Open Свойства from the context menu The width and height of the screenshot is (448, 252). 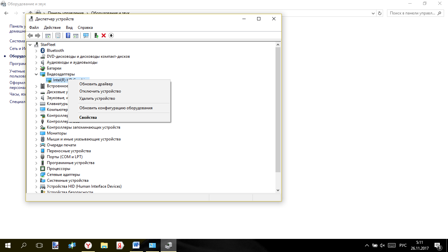pos(88,117)
